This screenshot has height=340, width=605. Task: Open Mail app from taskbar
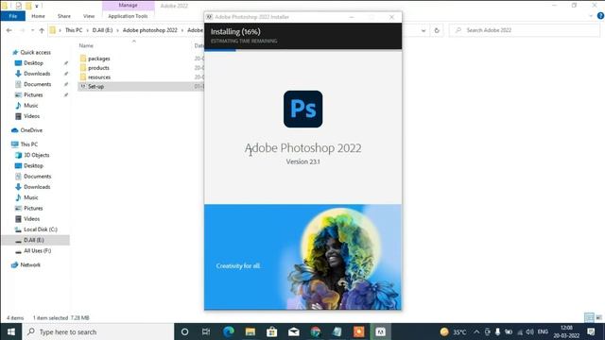pyautogui.click(x=294, y=331)
